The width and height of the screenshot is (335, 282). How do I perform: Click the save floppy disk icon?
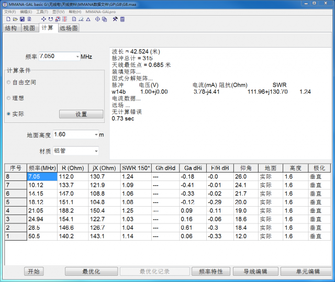tap(22, 19)
